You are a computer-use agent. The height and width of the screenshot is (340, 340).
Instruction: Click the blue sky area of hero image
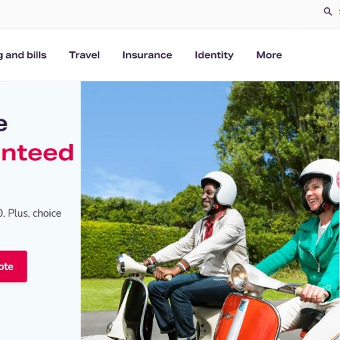point(151,133)
